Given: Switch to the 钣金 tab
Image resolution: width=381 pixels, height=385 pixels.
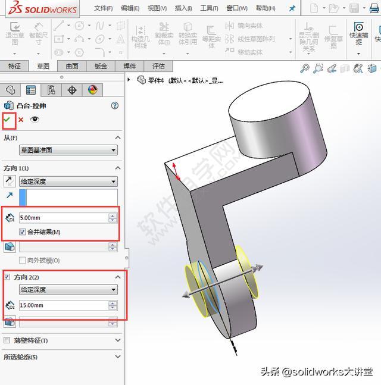Looking at the screenshot, I should [x=101, y=66].
